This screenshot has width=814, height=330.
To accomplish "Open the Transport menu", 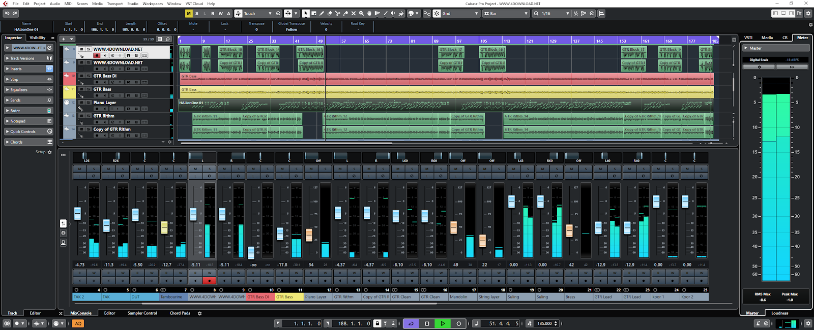I will click(114, 4).
